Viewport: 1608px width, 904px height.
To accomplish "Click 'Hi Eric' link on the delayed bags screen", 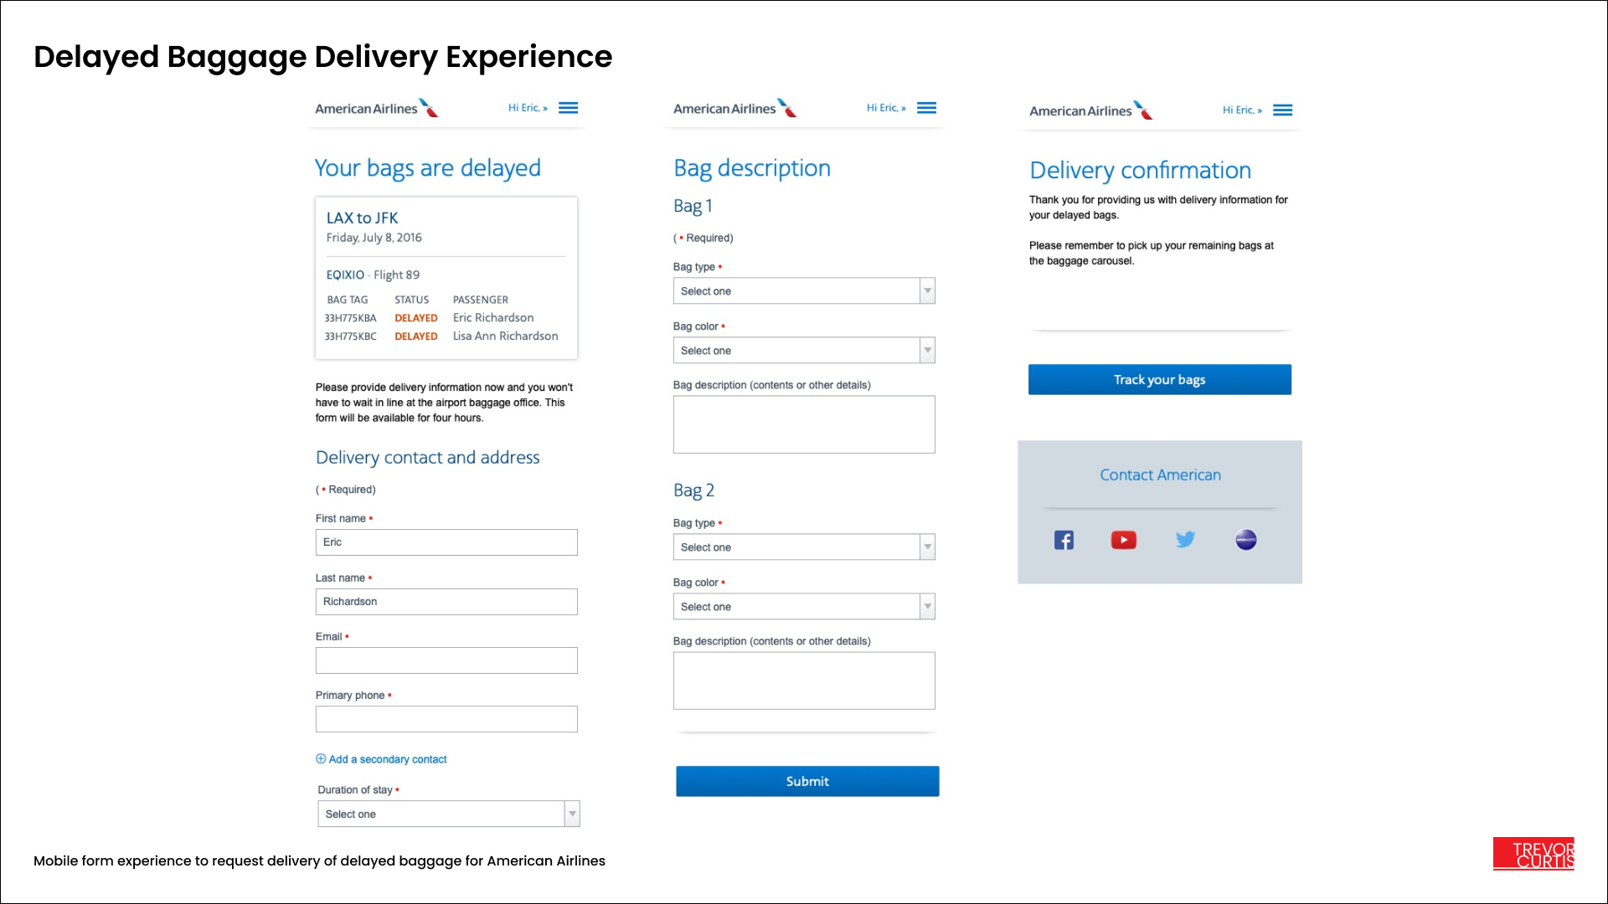I will click(x=527, y=108).
